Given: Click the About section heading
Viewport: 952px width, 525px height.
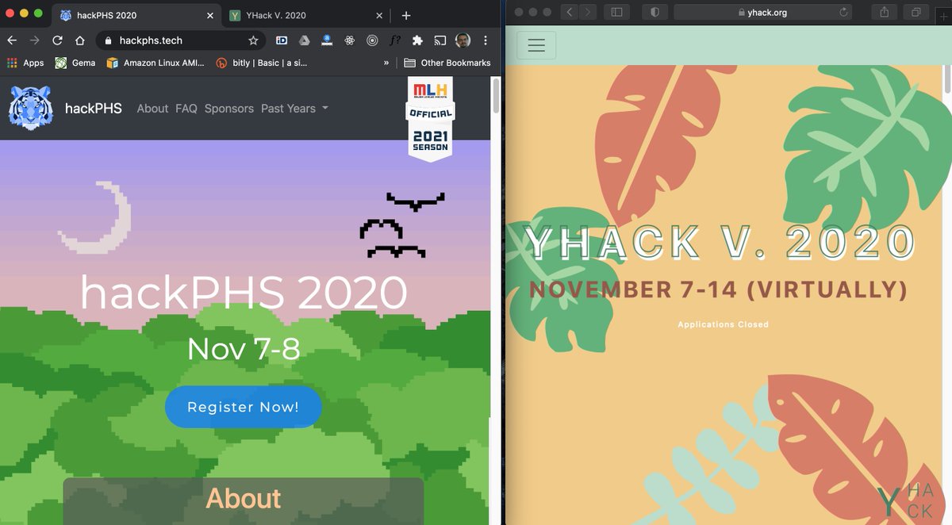Looking at the screenshot, I should [x=244, y=498].
